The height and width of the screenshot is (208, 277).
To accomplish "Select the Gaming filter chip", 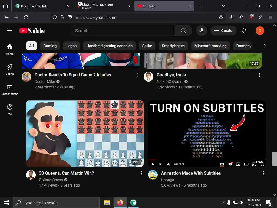I will [x=50, y=46].
